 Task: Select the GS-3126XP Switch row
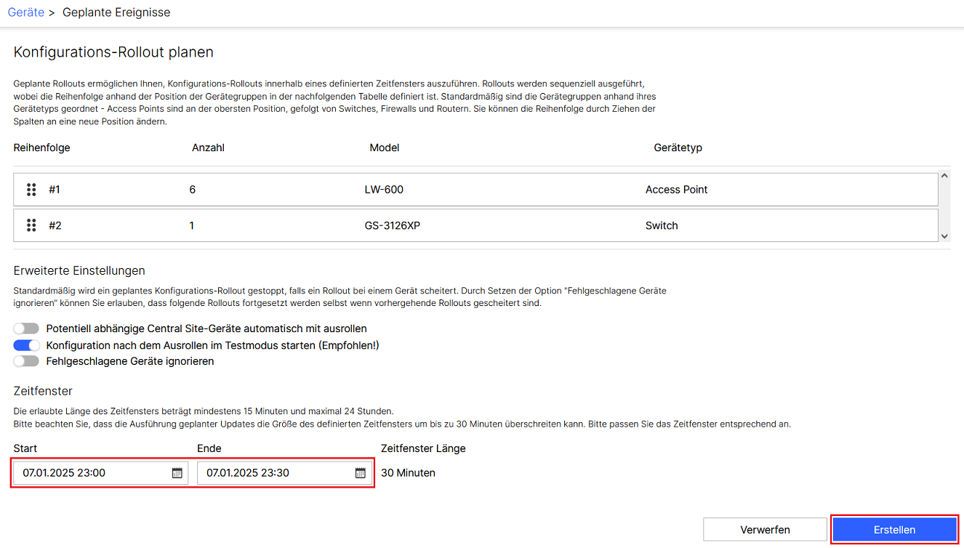[475, 225]
